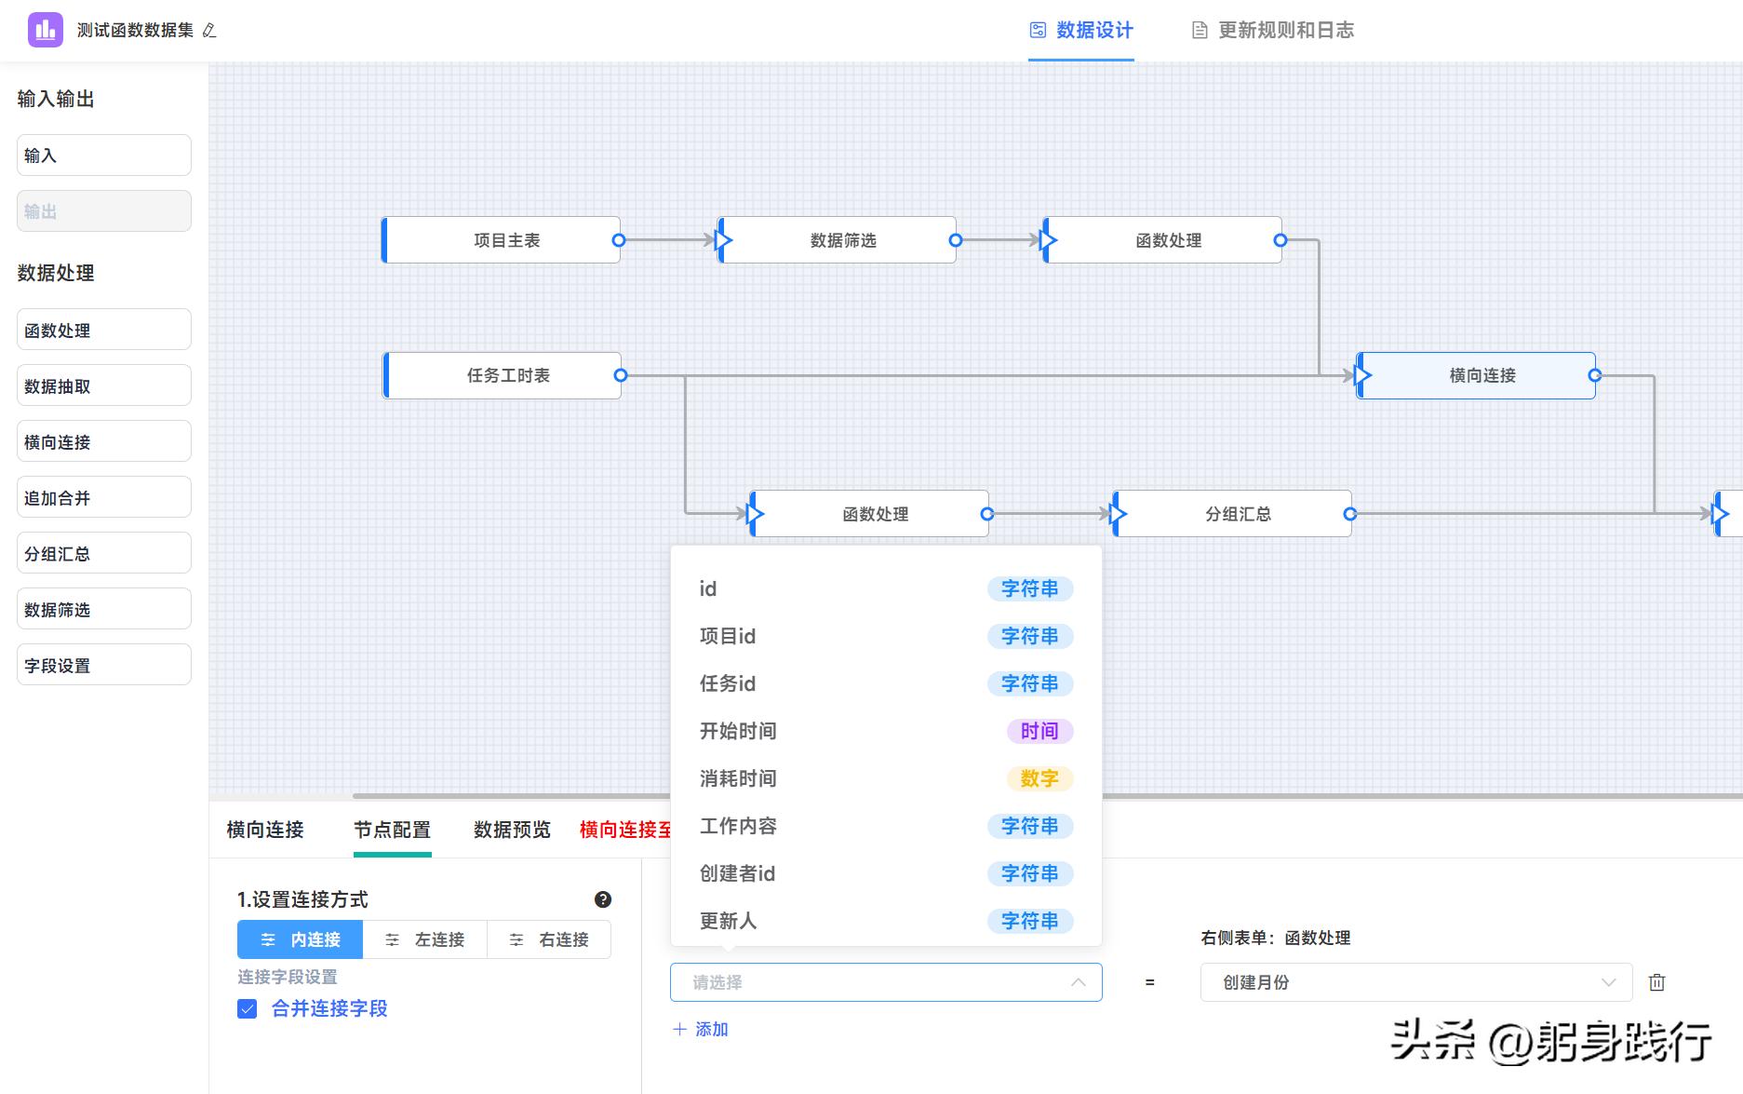Click input triangle of 横向连接 node

click(1363, 375)
